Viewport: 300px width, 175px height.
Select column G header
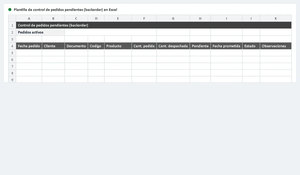tap(173, 18)
